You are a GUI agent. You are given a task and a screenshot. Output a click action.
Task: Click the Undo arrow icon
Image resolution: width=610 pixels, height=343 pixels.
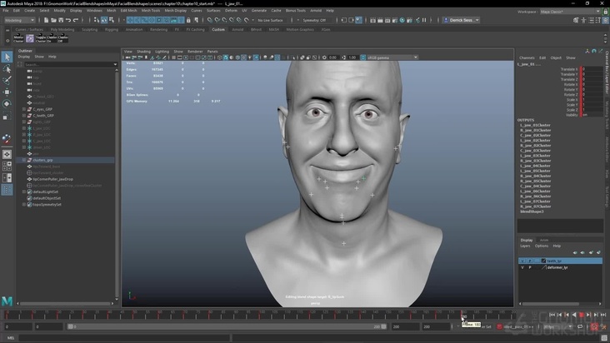[68, 20]
